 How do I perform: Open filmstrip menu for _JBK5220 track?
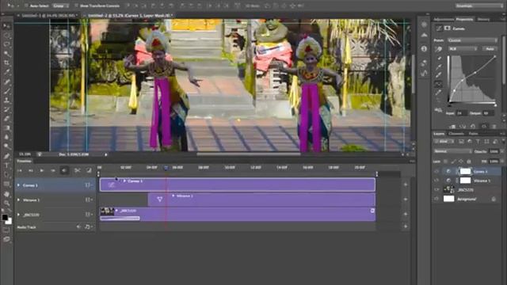point(88,215)
